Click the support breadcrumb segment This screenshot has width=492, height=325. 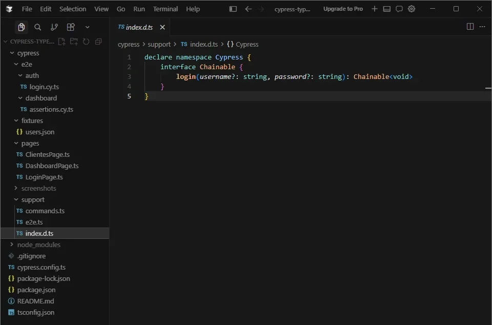pyautogui.click(x=159, y=45)
